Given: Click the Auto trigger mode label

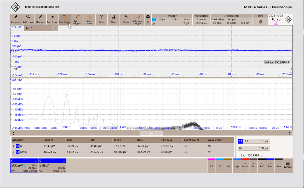Looking at the screenshot, I should 186,20.
